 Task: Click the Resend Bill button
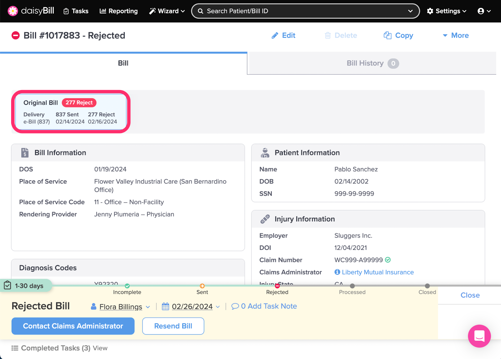(173, 326)
